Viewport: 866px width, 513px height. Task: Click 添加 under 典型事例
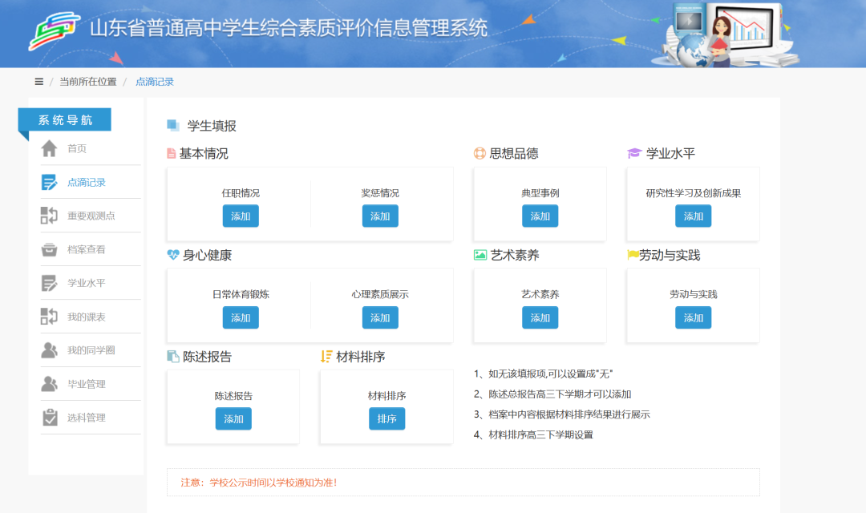(540, 216)
